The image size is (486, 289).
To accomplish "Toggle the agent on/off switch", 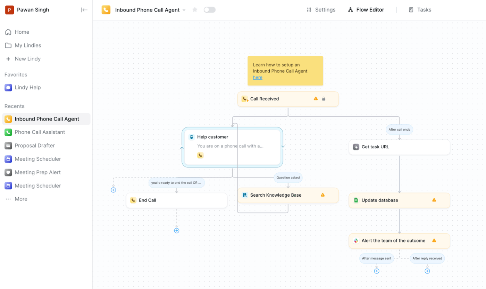I will pos(209,10).
